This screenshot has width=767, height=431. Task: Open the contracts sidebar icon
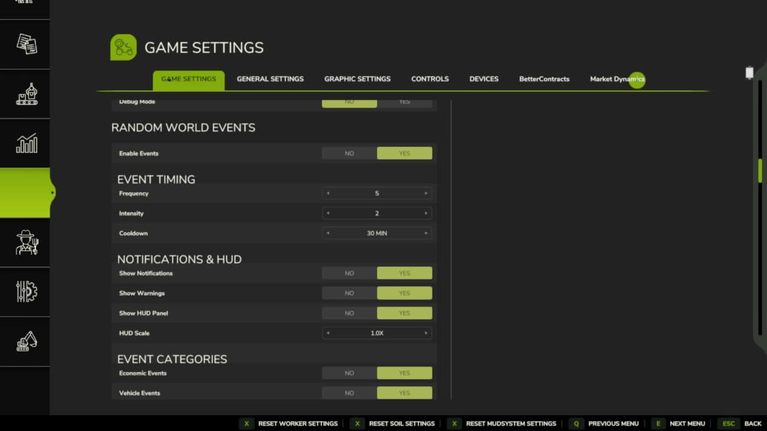point(26,44)
